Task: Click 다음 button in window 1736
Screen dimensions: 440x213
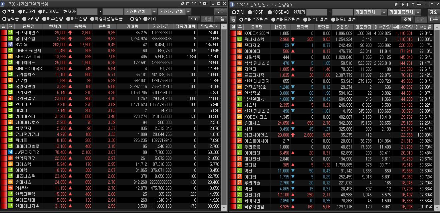Action: click(220, 19)
